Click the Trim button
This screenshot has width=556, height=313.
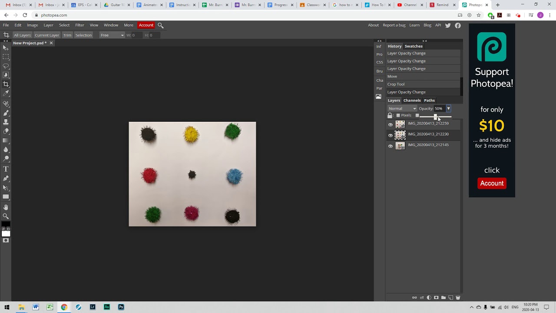click(x=67, y=35)
